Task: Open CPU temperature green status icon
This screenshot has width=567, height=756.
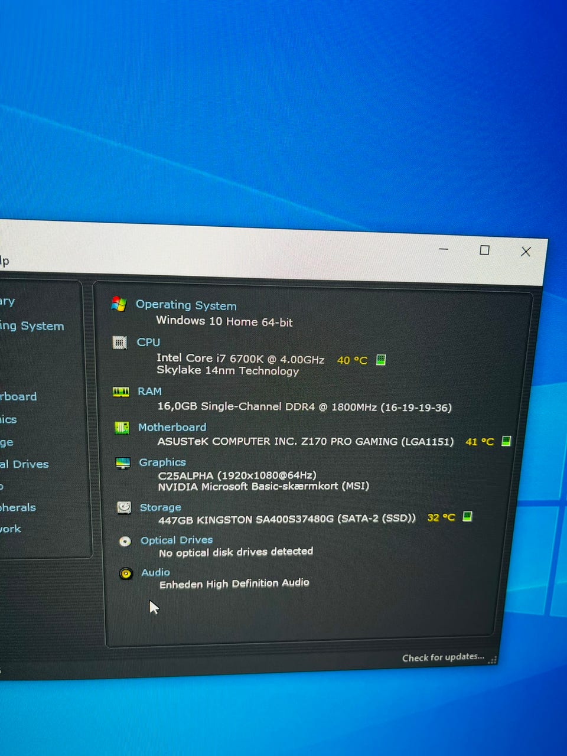Action: click(381, 360)
